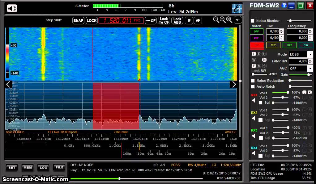Screen dimensions: 316x184
Task: Open the MEM memory button
Action: pyautogui.click(x=28, y=168)
